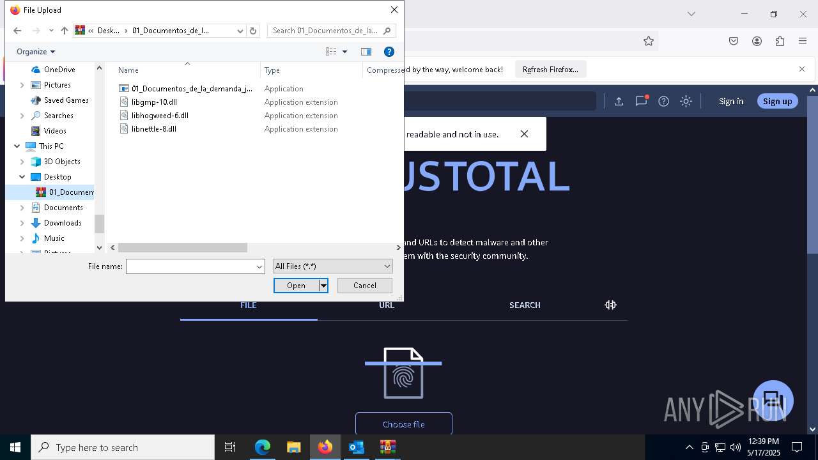Click the search 01_Documentos field
Image resolution: width=818 pixels, height=460 pixels.
tap(331, 31)
